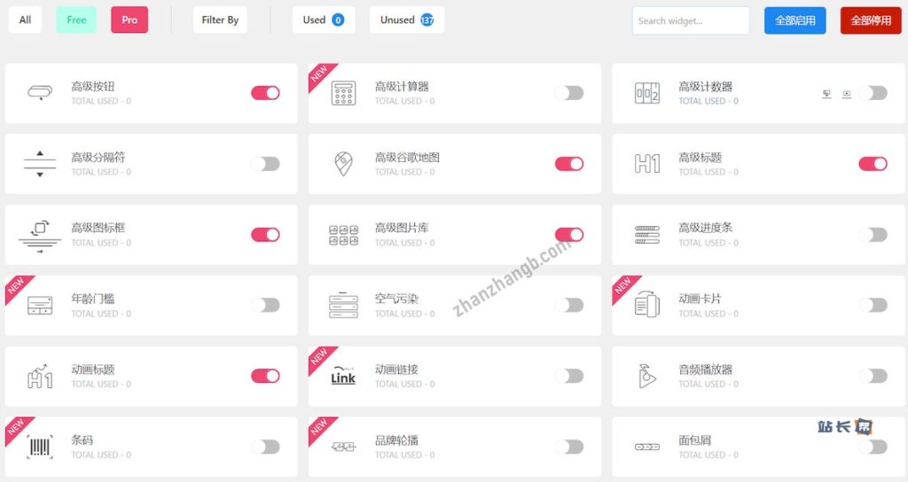
Task: Click the blue 全部启用 button
Action: click(795, 20)
